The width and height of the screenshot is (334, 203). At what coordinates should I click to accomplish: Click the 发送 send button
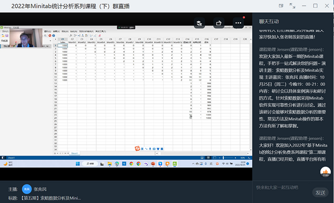(321, 193)
